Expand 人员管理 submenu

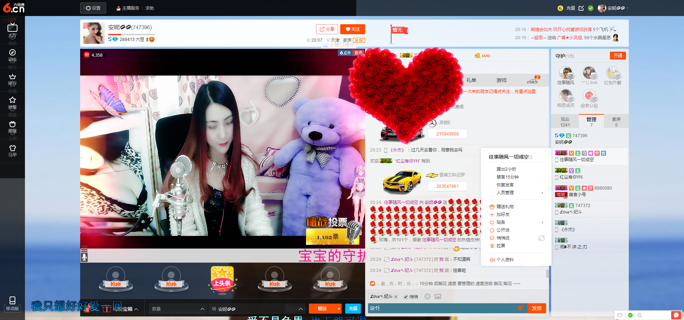(x=516, y=193)
